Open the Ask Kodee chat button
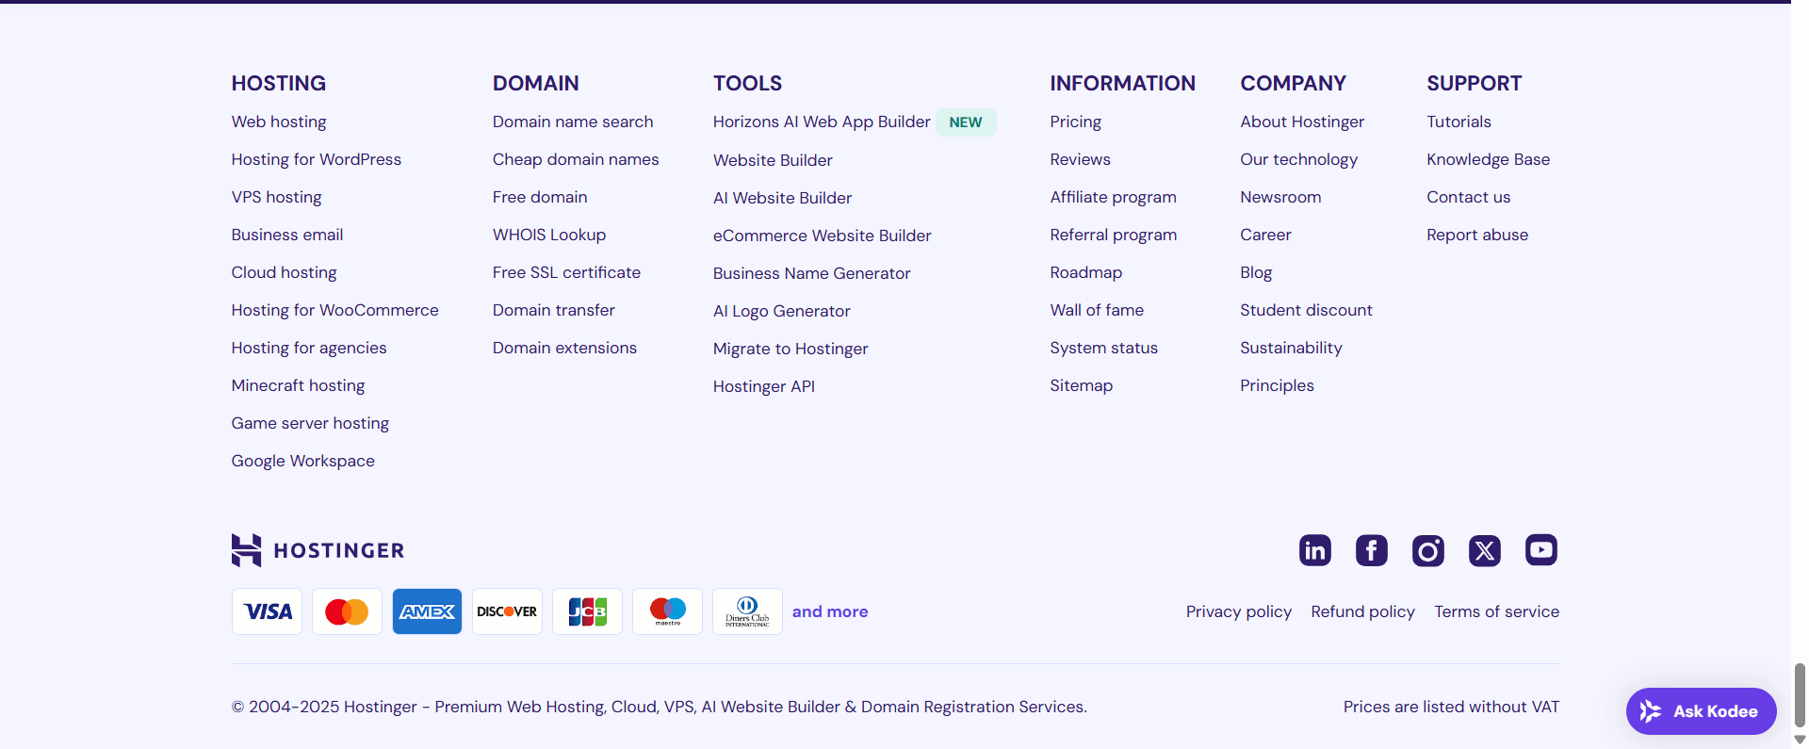Image resolution: width=1809 pixels, height=749 pixels. (x=1701, y=711)
